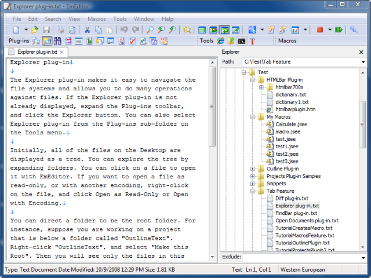Screen dimensions: 371x278
Task: Open Print Preview from the toolbar
Action: (72, 30)
